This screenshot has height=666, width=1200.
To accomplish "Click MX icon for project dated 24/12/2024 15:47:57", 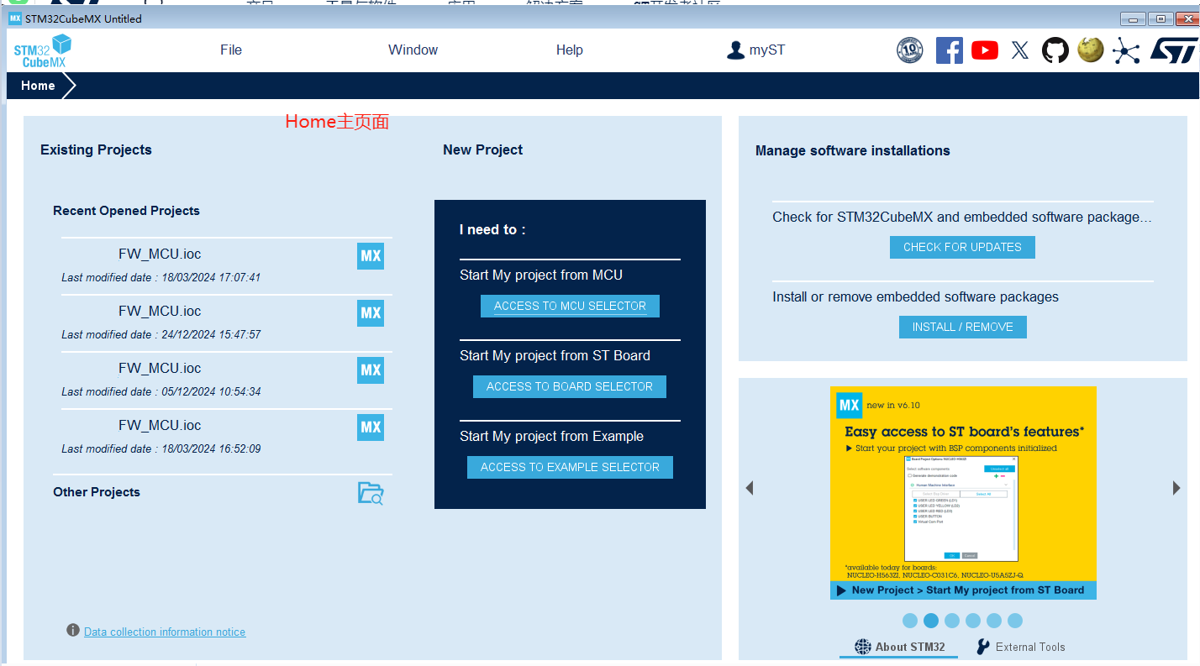I will coord(371,313).
